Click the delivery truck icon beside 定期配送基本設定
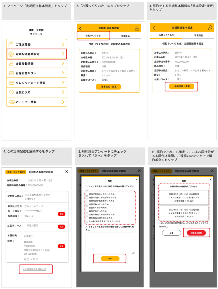Viewport: 218px width, 289px height. pos(11,54)
